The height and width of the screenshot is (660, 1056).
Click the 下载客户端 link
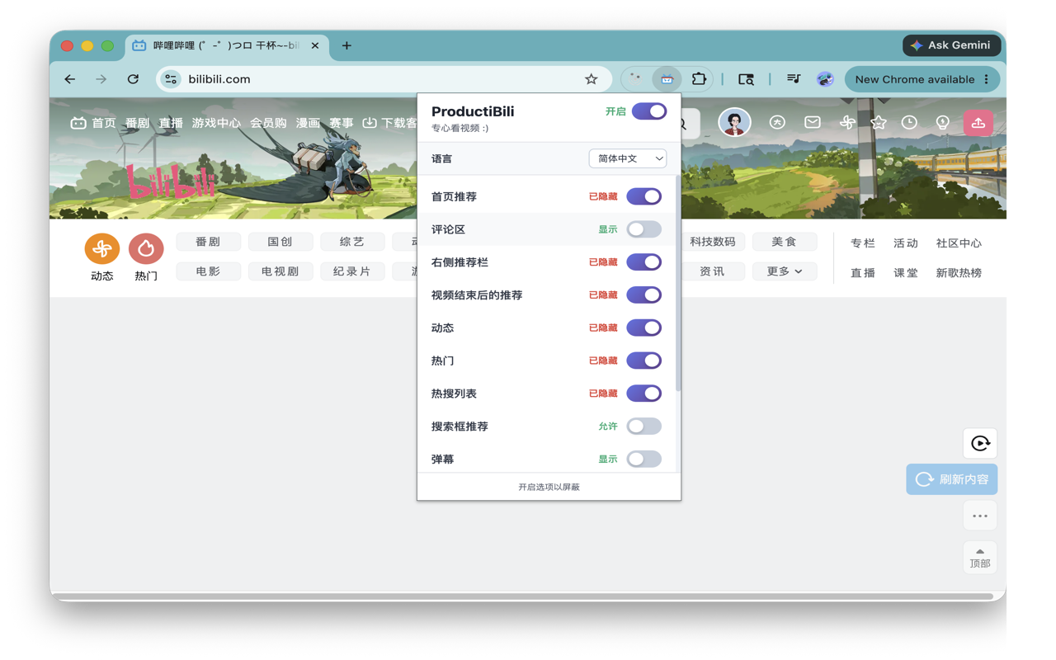click(390, 123)
